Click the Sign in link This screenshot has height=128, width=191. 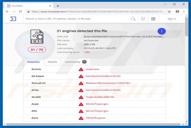tap(172, 19)
